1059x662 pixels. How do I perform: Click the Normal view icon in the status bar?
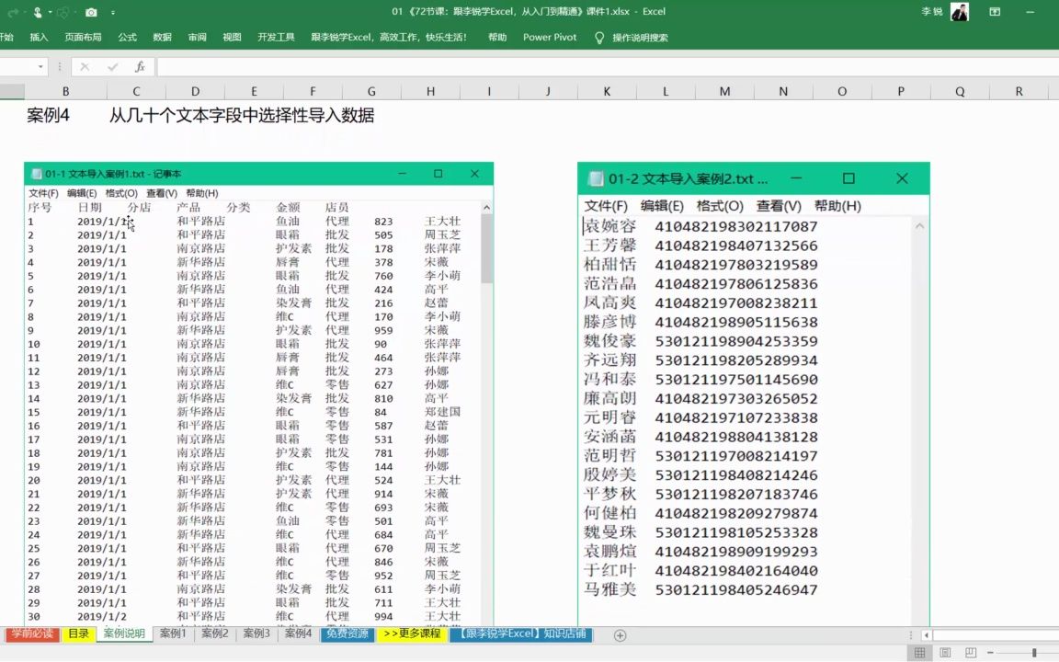(x=920, y=653)
